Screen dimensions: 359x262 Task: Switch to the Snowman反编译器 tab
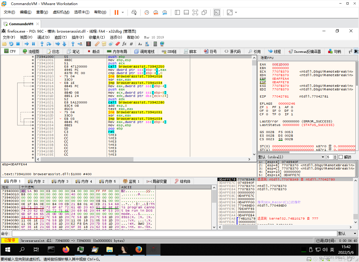(x=305, y=51)
